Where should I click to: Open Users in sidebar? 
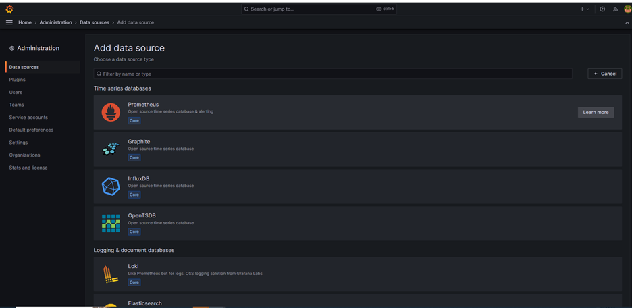16,92
